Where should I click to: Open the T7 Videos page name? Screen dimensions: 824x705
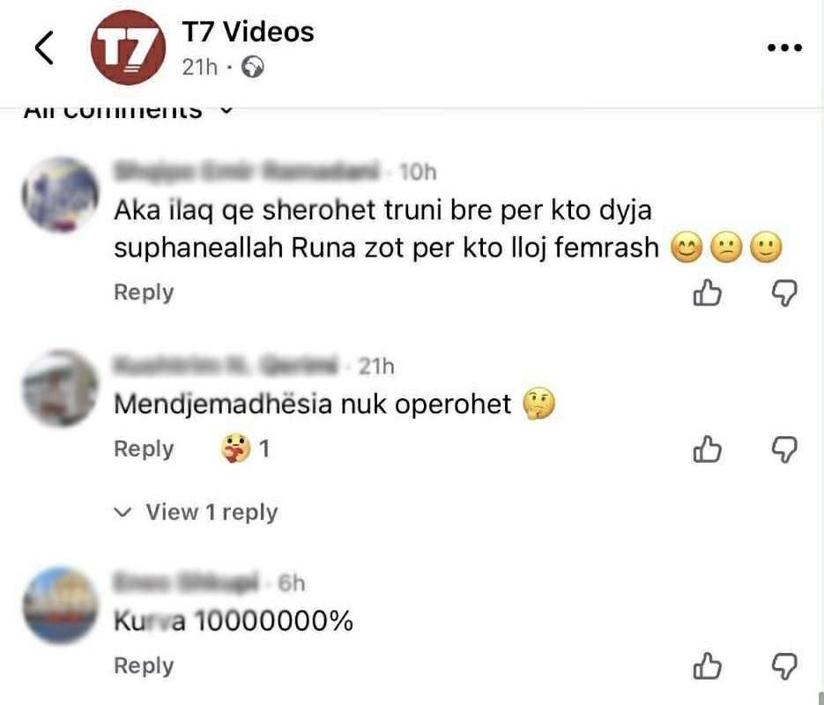click(248, 32)
